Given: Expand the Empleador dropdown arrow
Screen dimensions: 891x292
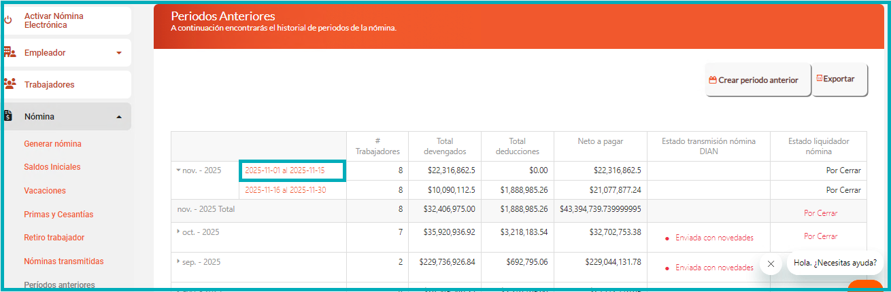Looking at the screenshot, I should (119, 53).
